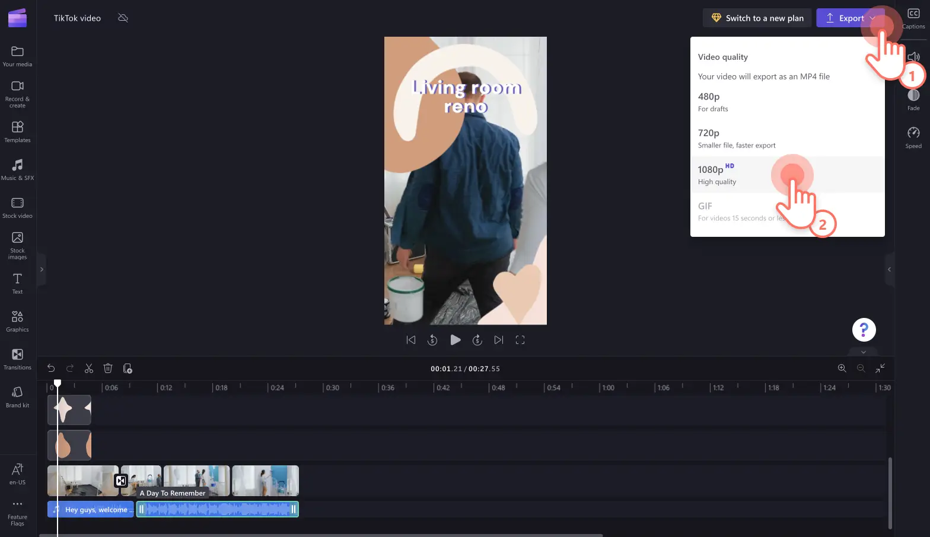
Task: Open Feature Flags menu
Action: tap(17, 513)
